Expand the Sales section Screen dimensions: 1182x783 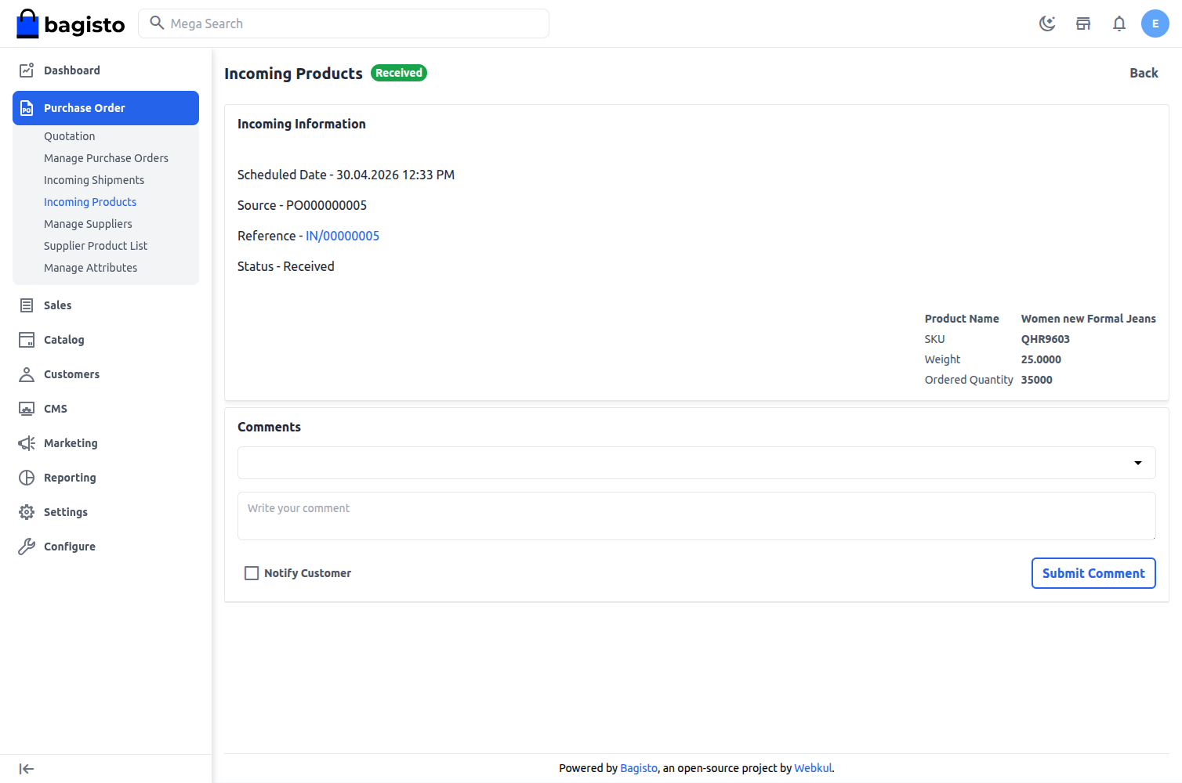[x=55, y=305]
